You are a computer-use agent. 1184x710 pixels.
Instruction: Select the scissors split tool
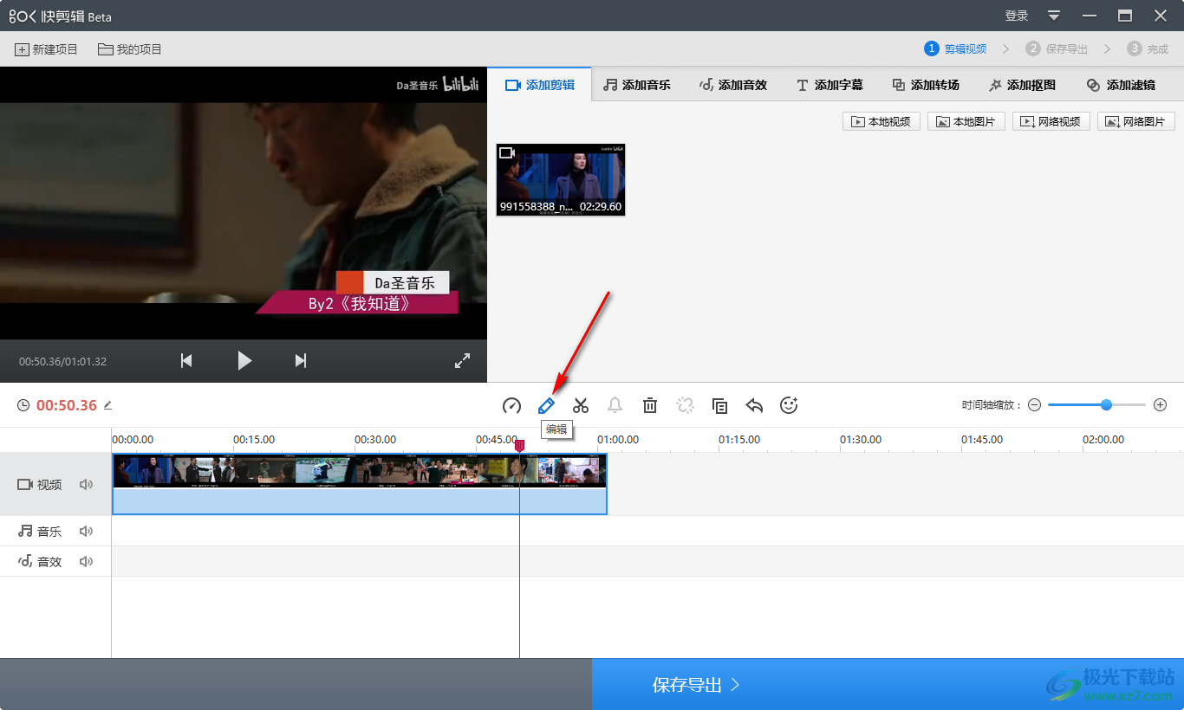[581, 405]
